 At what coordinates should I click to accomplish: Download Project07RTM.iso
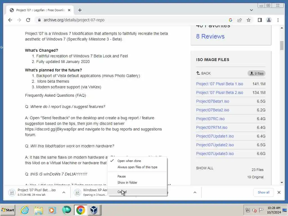click(211, 127)
